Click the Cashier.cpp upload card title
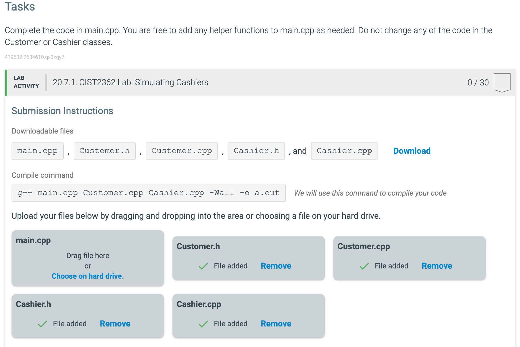The height and width of the screenshot is (347, 520). tap(199, 304)
